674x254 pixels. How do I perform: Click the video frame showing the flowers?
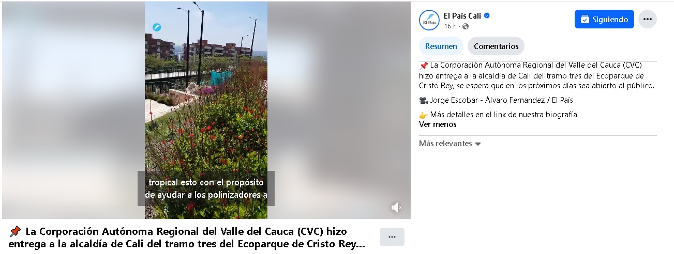206,110
